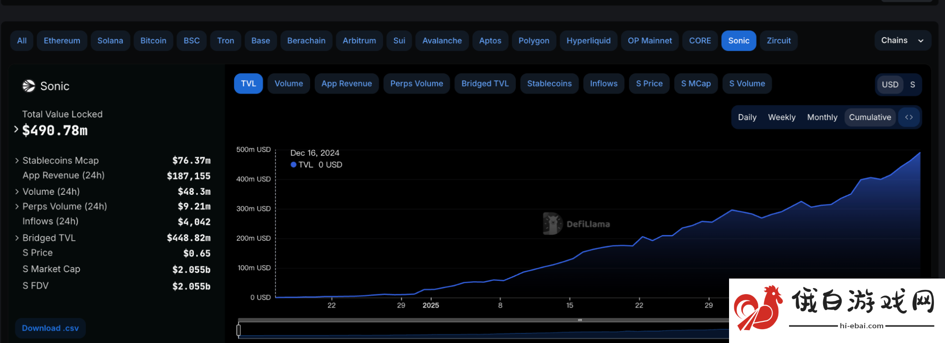Select the Solana chain filter
Viewport: 945px width, 343px height.
[110, 41]
